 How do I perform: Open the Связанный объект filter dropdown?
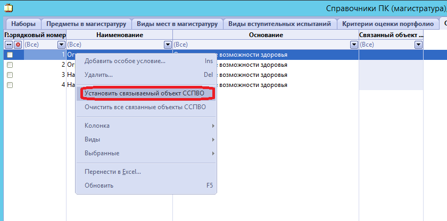pos(418,45)
